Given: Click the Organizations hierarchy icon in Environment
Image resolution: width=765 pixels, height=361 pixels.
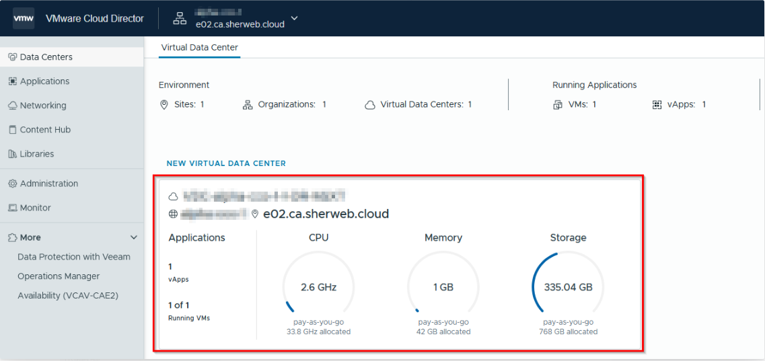Looking at the screenshot, I should tap(248, 105).
